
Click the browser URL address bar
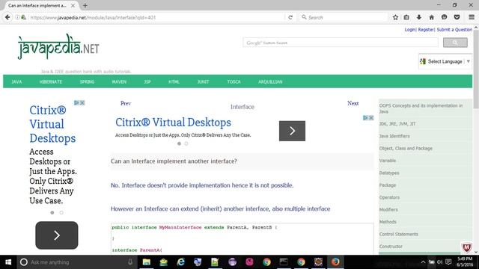(156, 17)
